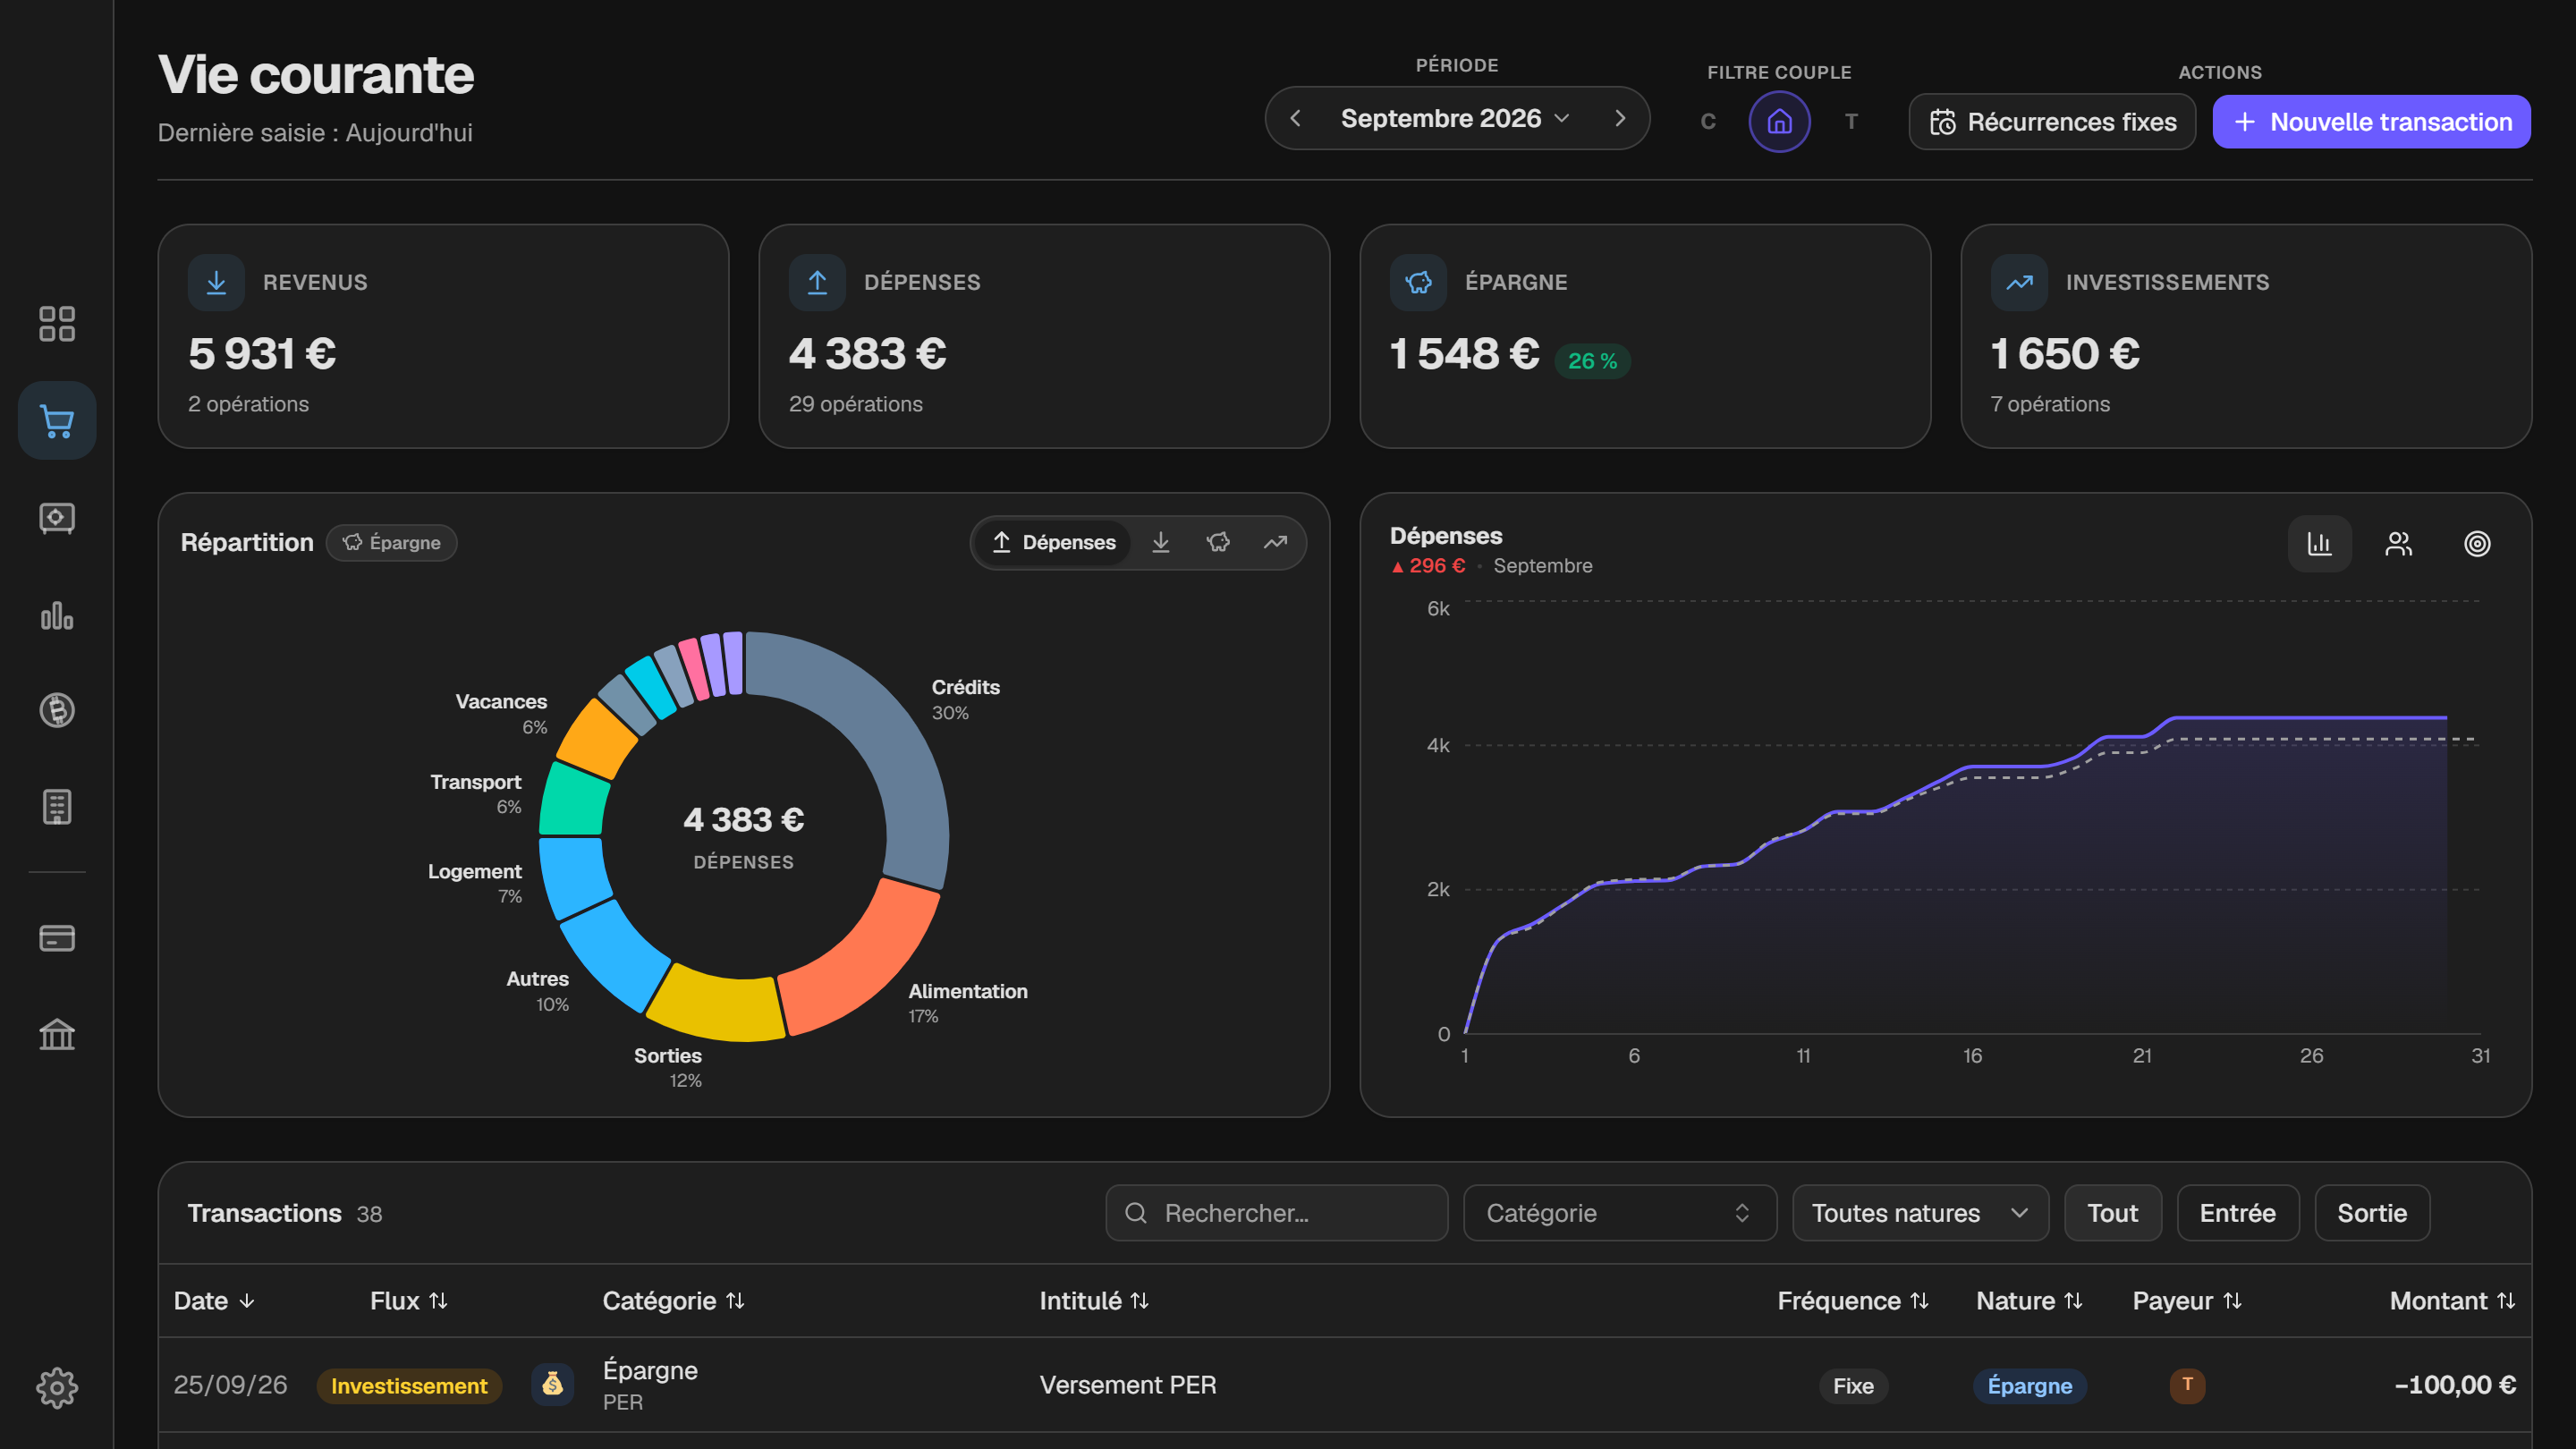Switch Répartition to investments trend icon

tap(1275, 543)
